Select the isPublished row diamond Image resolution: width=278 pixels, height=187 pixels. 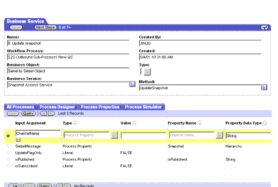point(8,159)
